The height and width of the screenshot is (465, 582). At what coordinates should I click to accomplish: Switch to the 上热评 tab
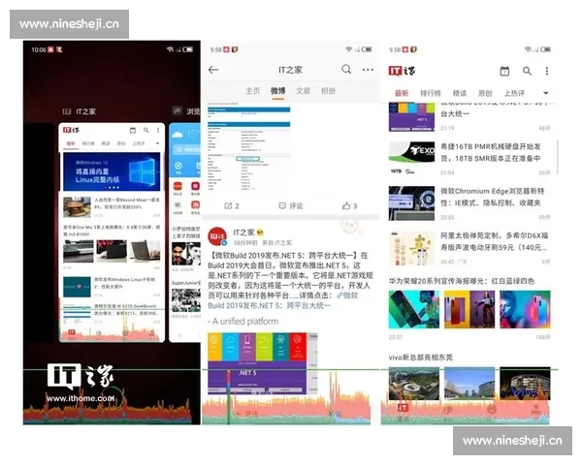pyautogui.click(x=514, y=93)
